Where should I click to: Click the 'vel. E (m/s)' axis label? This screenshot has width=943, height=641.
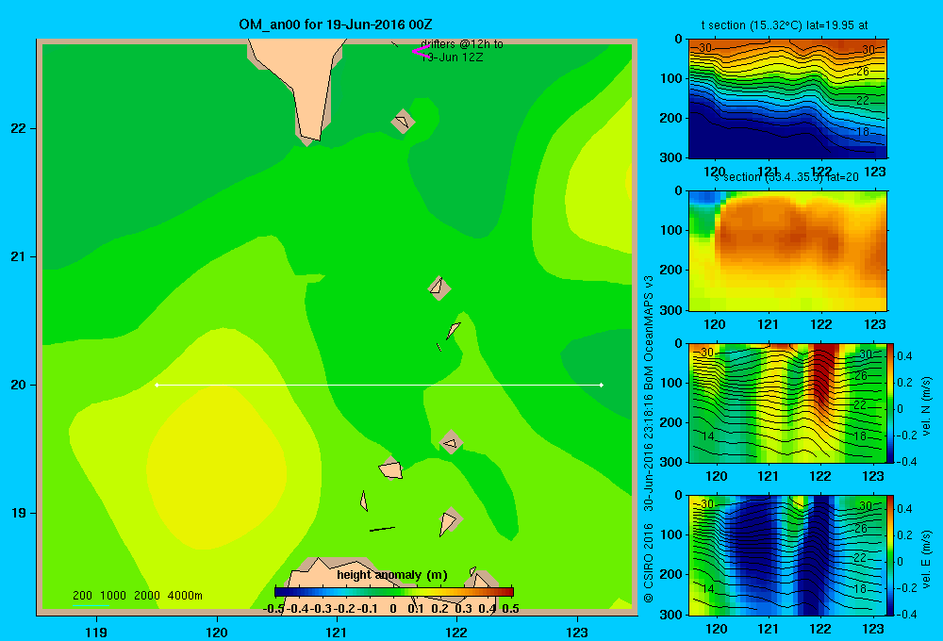point(926,559)
